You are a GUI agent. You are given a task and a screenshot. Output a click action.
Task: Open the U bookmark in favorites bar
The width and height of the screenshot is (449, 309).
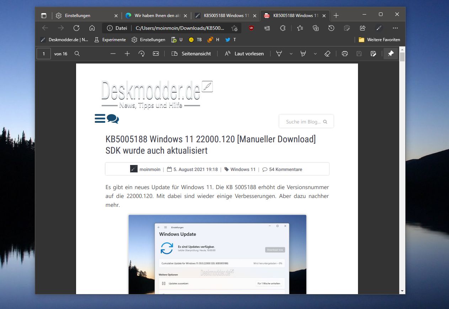[x=177, y=40]
